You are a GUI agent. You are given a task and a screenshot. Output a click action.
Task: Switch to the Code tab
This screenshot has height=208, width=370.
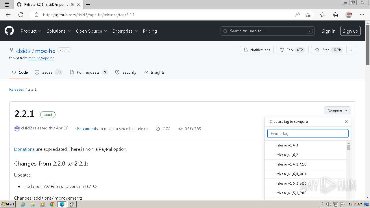point(20,72)
